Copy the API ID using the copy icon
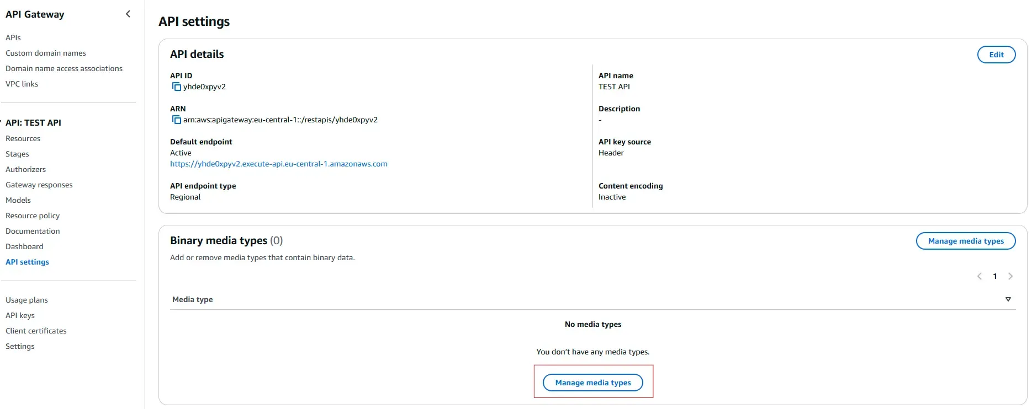The width and height of the screenshot is (1032, 409). tap(176, 87)
